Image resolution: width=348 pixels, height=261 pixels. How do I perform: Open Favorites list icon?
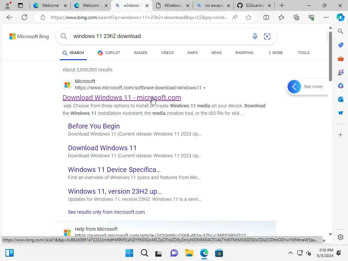point(281,17)
